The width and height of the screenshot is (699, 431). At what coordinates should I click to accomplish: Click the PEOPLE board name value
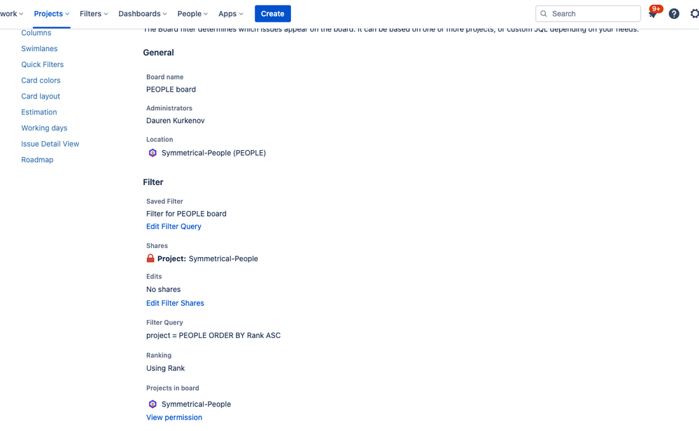[171, 89]
